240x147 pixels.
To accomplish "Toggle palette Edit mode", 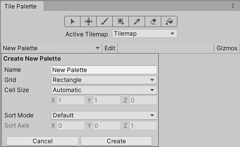I will [x=110, y=48].
